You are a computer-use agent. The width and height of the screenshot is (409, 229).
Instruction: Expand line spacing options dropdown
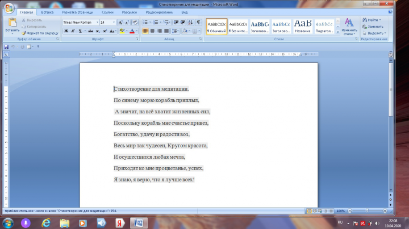pos(178,31)
